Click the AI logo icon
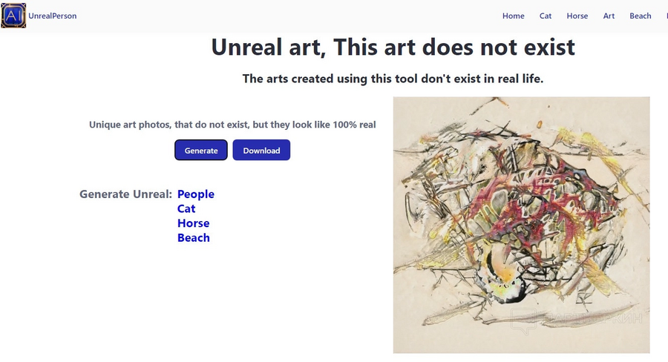 click(x=13, y=16)
